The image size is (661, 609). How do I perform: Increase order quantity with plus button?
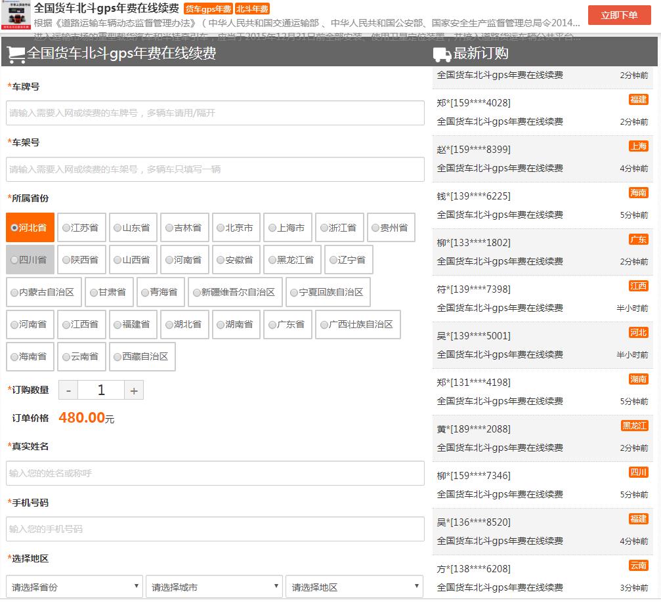point(134,390)
